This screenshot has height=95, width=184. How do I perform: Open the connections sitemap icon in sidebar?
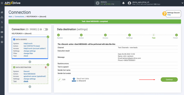tap(2, 17)
